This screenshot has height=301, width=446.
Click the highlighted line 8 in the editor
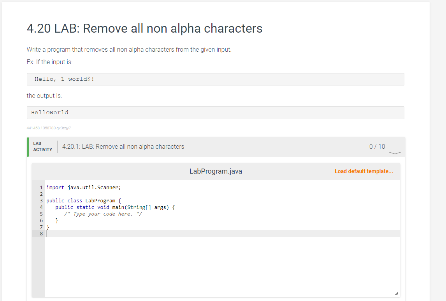[156, 233]
